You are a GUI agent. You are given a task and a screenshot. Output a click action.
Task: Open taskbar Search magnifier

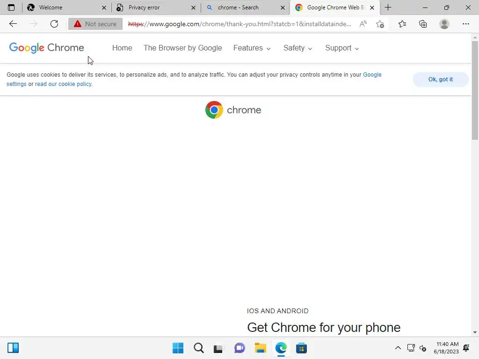(x=198, y=348)
